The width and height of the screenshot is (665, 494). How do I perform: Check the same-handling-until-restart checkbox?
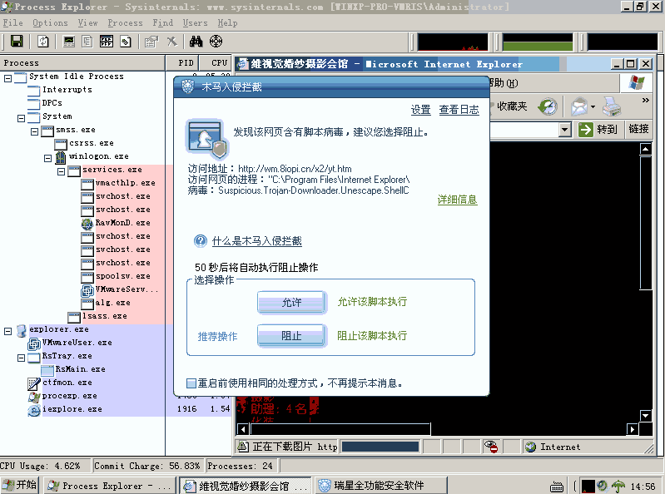(x=191, y=383)
